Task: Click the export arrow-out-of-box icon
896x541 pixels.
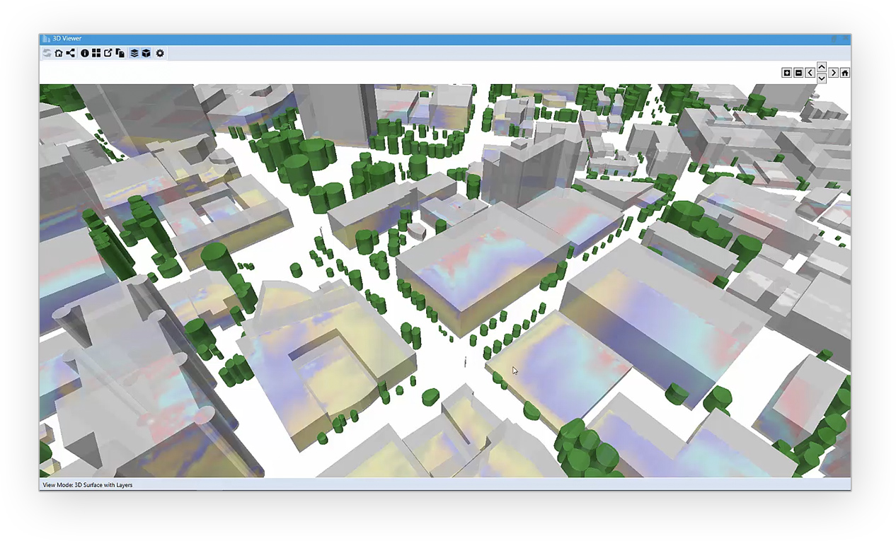Action: (108, 53)
